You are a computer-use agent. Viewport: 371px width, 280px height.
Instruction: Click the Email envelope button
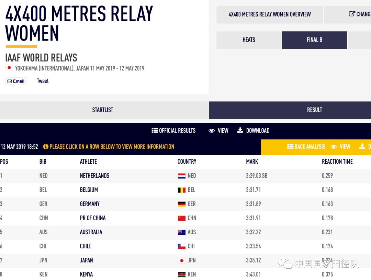click(16, 81)
